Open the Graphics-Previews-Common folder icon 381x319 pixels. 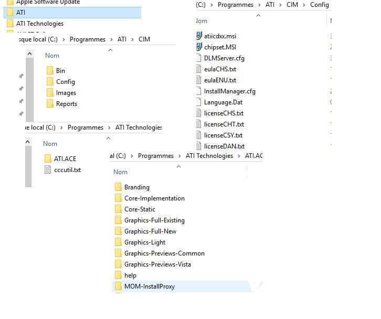[118, 253]
